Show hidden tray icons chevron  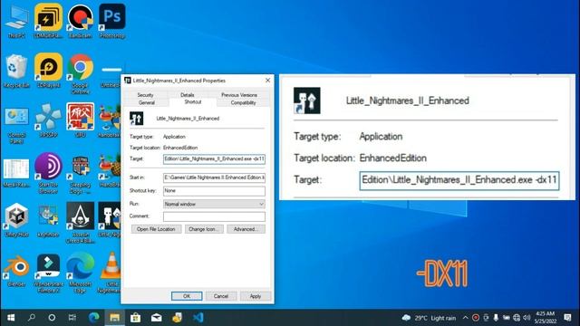point(465,318)
